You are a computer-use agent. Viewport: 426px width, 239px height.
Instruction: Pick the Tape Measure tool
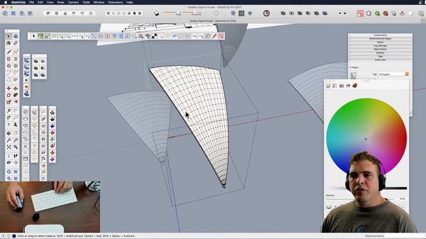[x=9, y=111]
